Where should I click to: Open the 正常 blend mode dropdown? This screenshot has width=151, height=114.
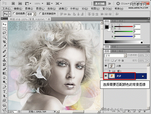115,55
